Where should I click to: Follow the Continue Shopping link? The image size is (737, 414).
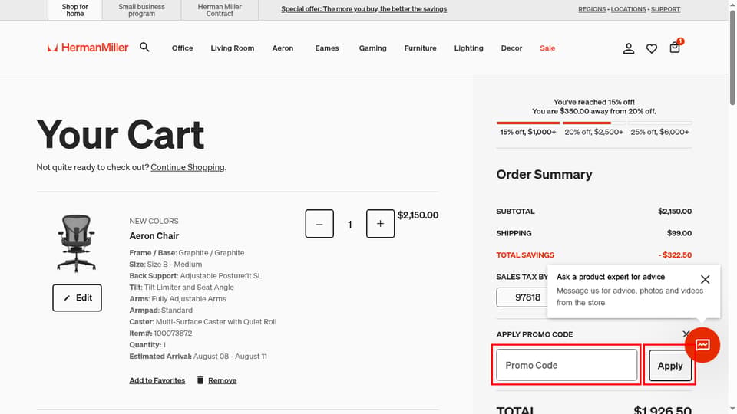tap(187, 167)
